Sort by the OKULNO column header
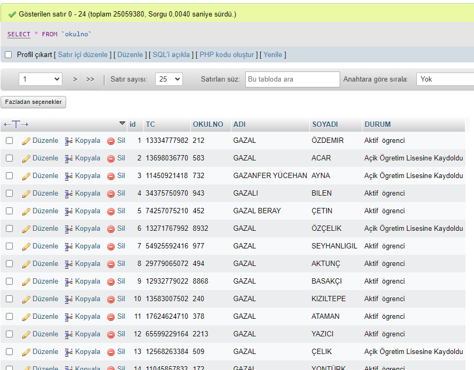The height and width of the screenshot is (370, 474). (x=208, y=125)
